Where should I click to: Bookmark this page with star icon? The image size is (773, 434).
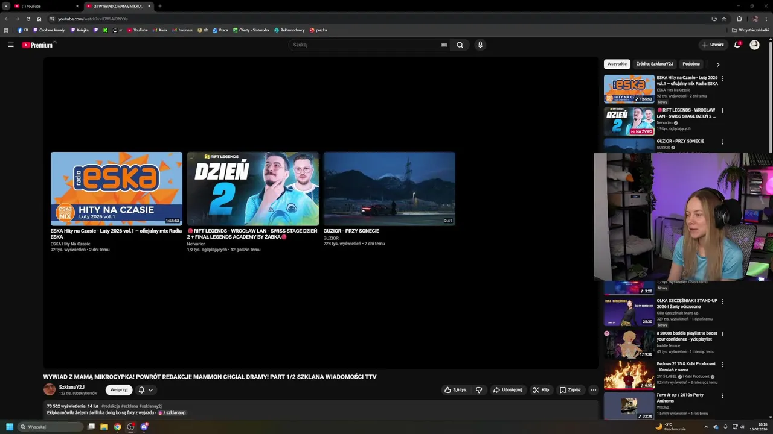click(x=724, y=19)
